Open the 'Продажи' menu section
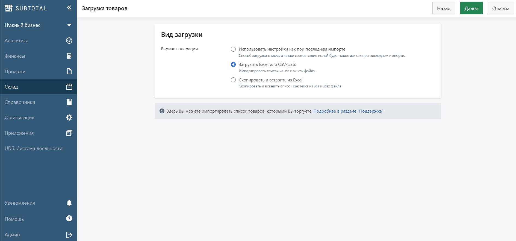The width and height of the screenshot is (516, 241). [15, 72]
